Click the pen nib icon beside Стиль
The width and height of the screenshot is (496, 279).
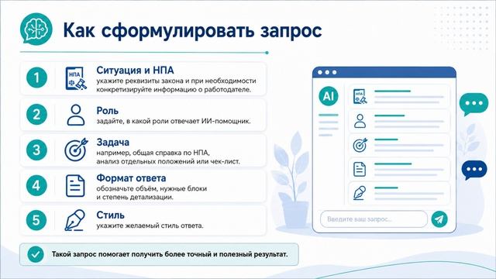[75, 220]
